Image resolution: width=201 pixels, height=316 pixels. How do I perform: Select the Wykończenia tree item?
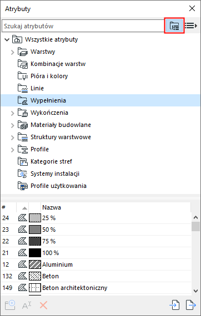click(49, 113)
